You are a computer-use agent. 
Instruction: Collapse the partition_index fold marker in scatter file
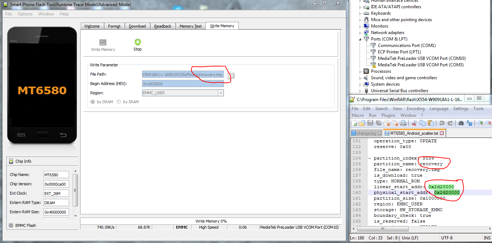tap(370, 158)
